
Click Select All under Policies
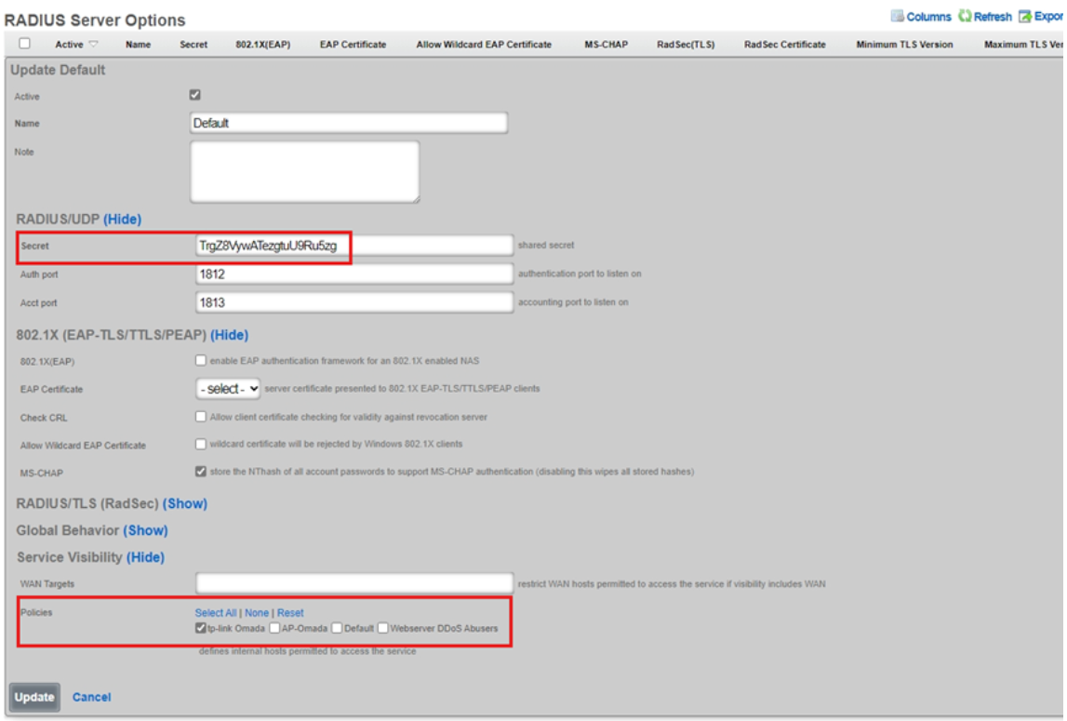click(216, 613)
